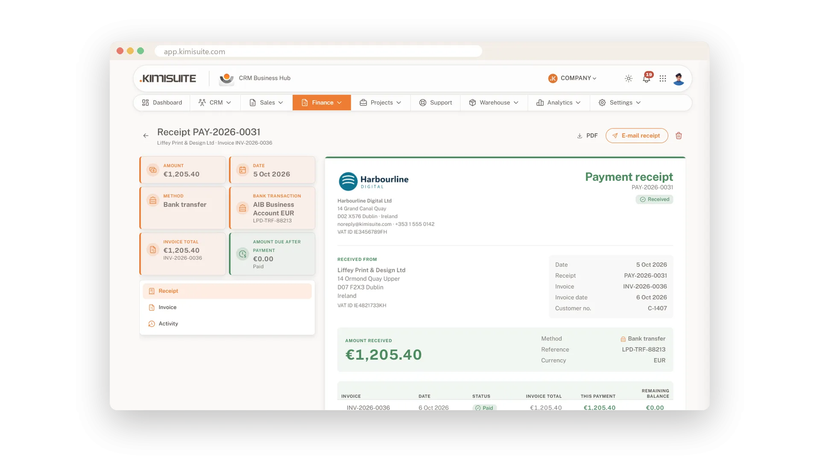Click the back arrow beside Receipt title
This screenshot has width=820, height=461.
pyautogui.click(x=146, y=136)
